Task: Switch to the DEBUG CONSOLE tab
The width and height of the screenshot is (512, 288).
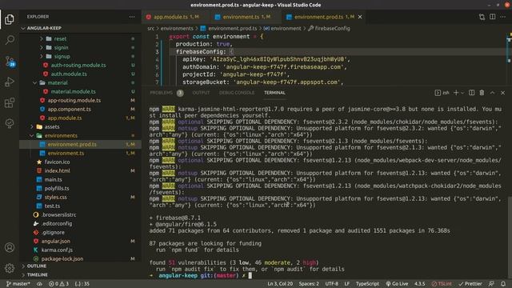Action: coord(237,93)
